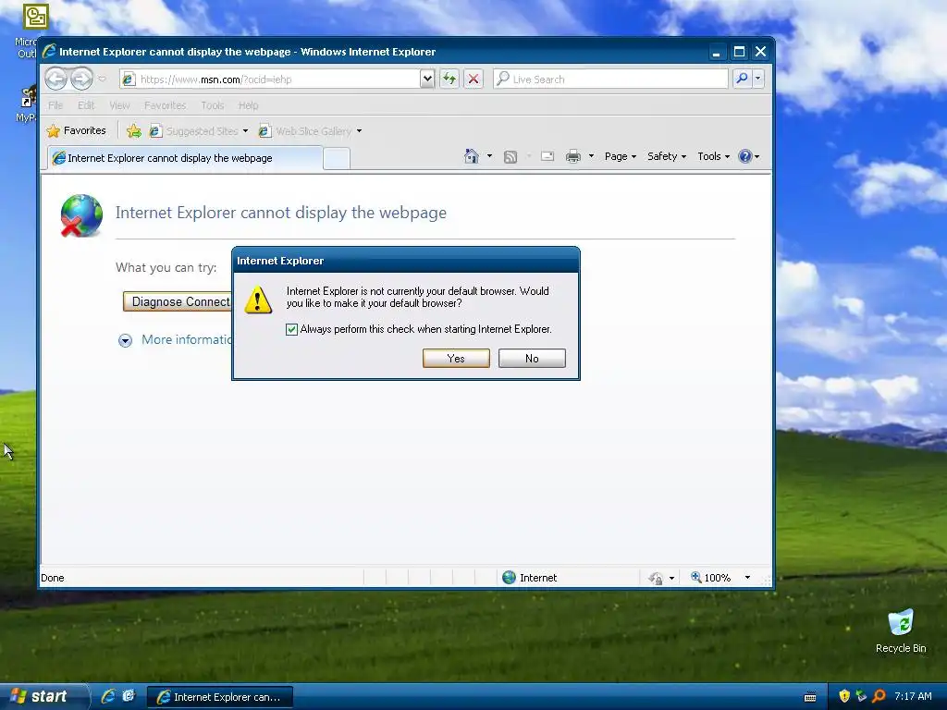Open search provider options dropdown
The height and width of the screenshot is (710, 947).
pyautogui.click(x=758, y=79)
